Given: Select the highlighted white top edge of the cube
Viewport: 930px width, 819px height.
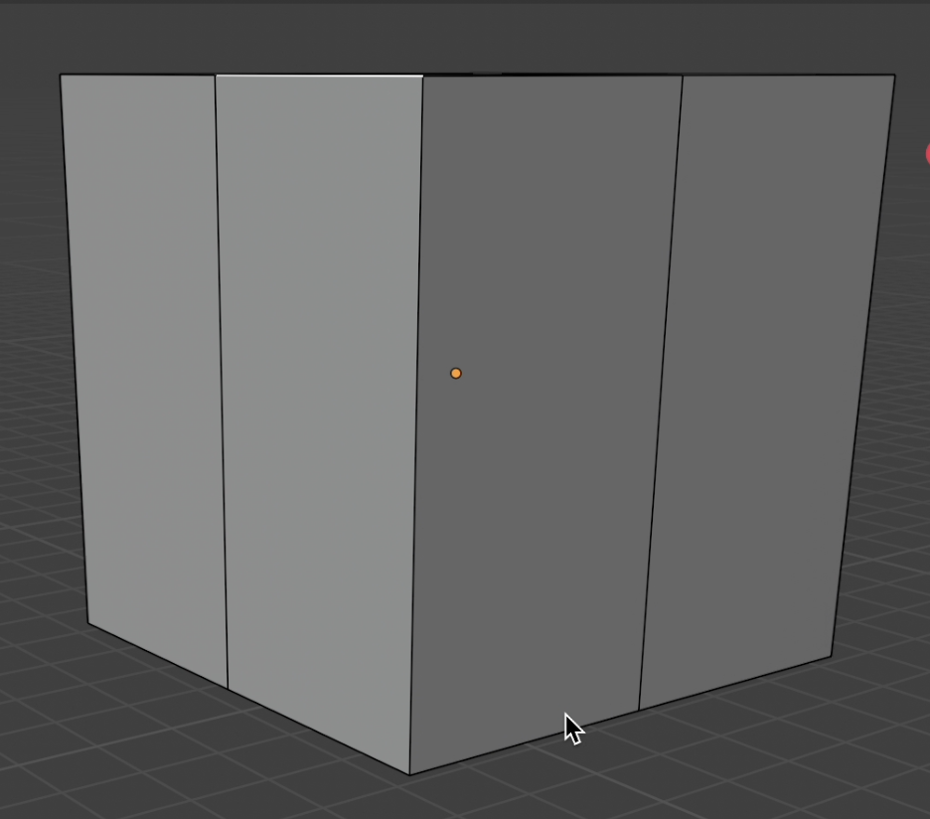Looking at the screenshot, I should pos(319,76).
